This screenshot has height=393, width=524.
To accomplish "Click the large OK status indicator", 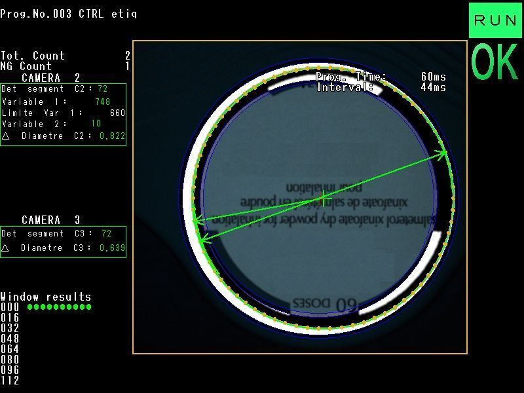I will [495, 62].
